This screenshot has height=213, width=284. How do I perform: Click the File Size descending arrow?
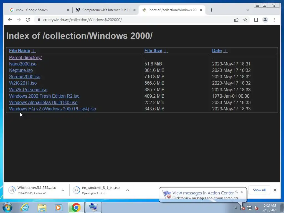[x=166, y=51]
